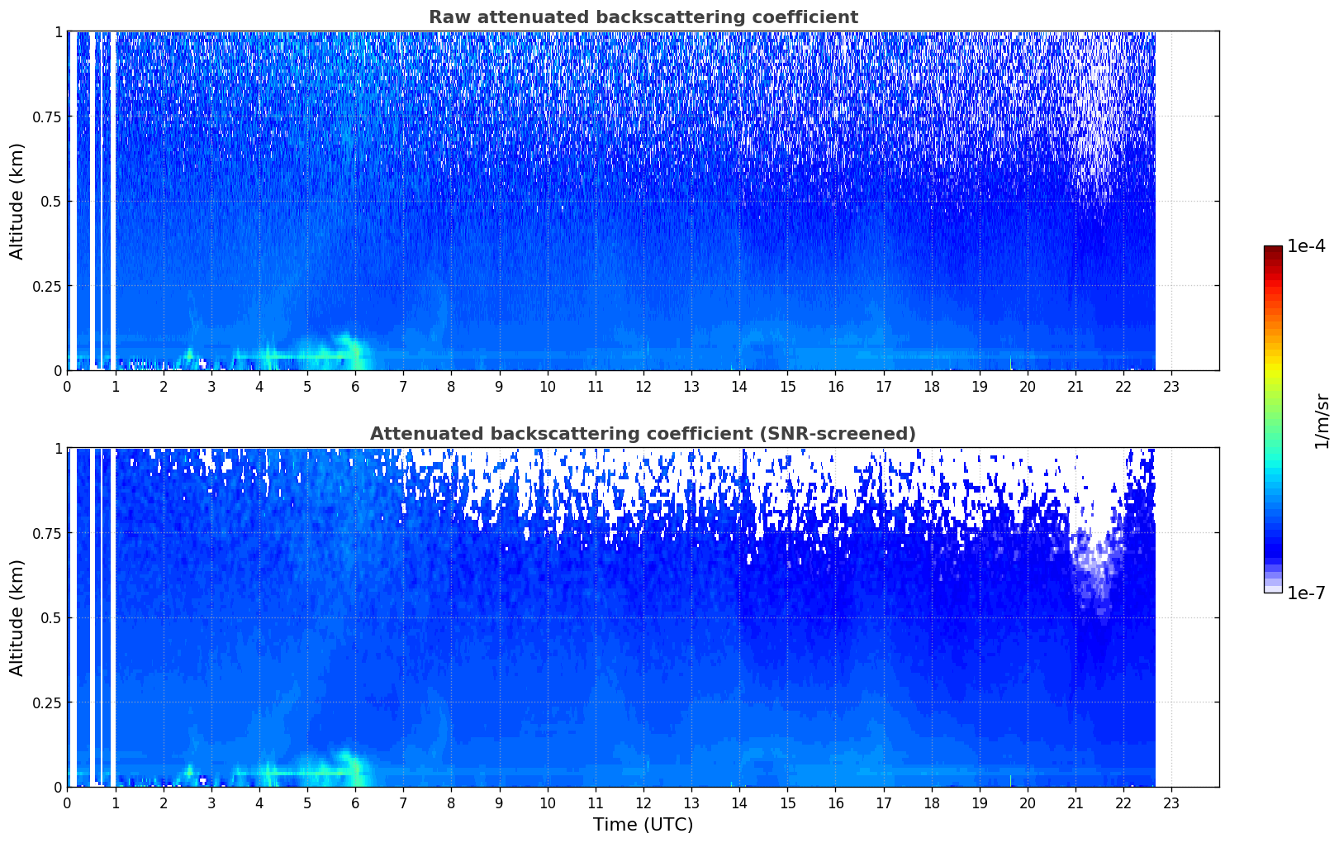Click the '21' hour tick under SNR-screened plot
The image size is (1339, 843).
pyautogui.click(x=1075, y=803)
